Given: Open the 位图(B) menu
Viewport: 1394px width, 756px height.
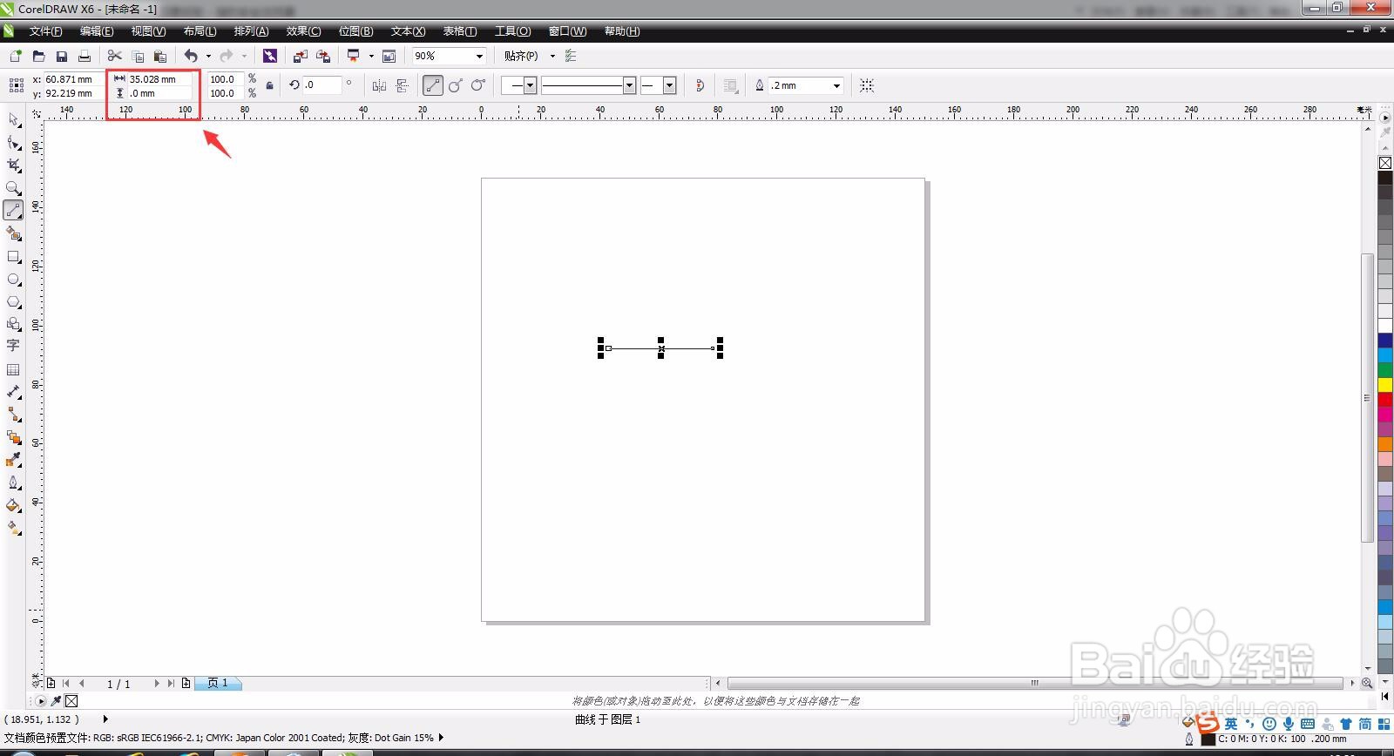Looking at the screenshot, I should (355, 31).
